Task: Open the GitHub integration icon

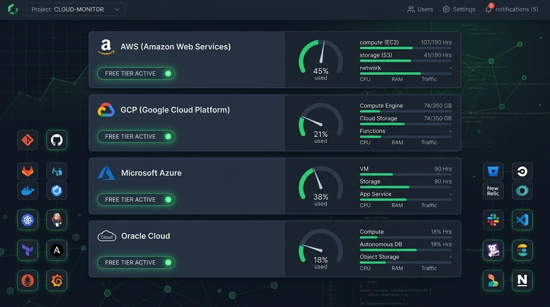Action: [57, 140]
